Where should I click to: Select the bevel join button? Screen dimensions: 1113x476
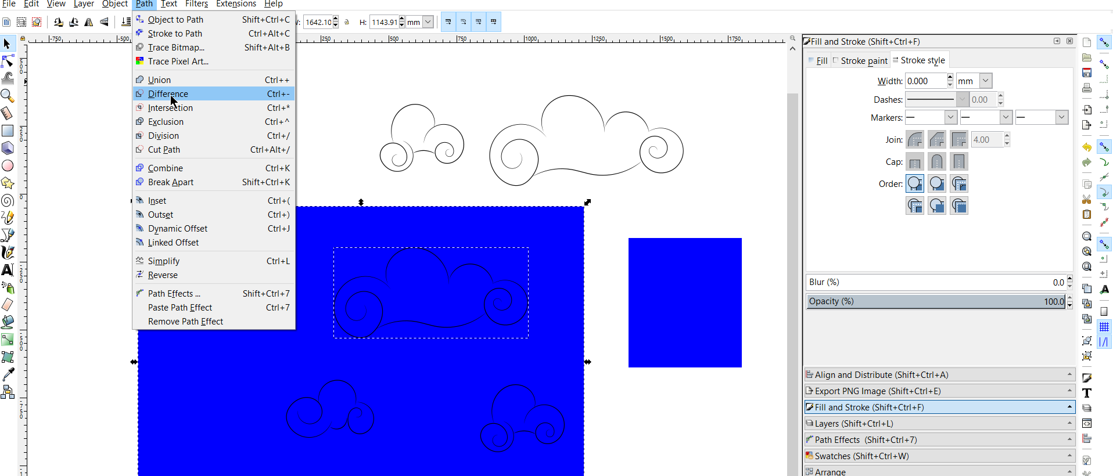pos(937,139)
